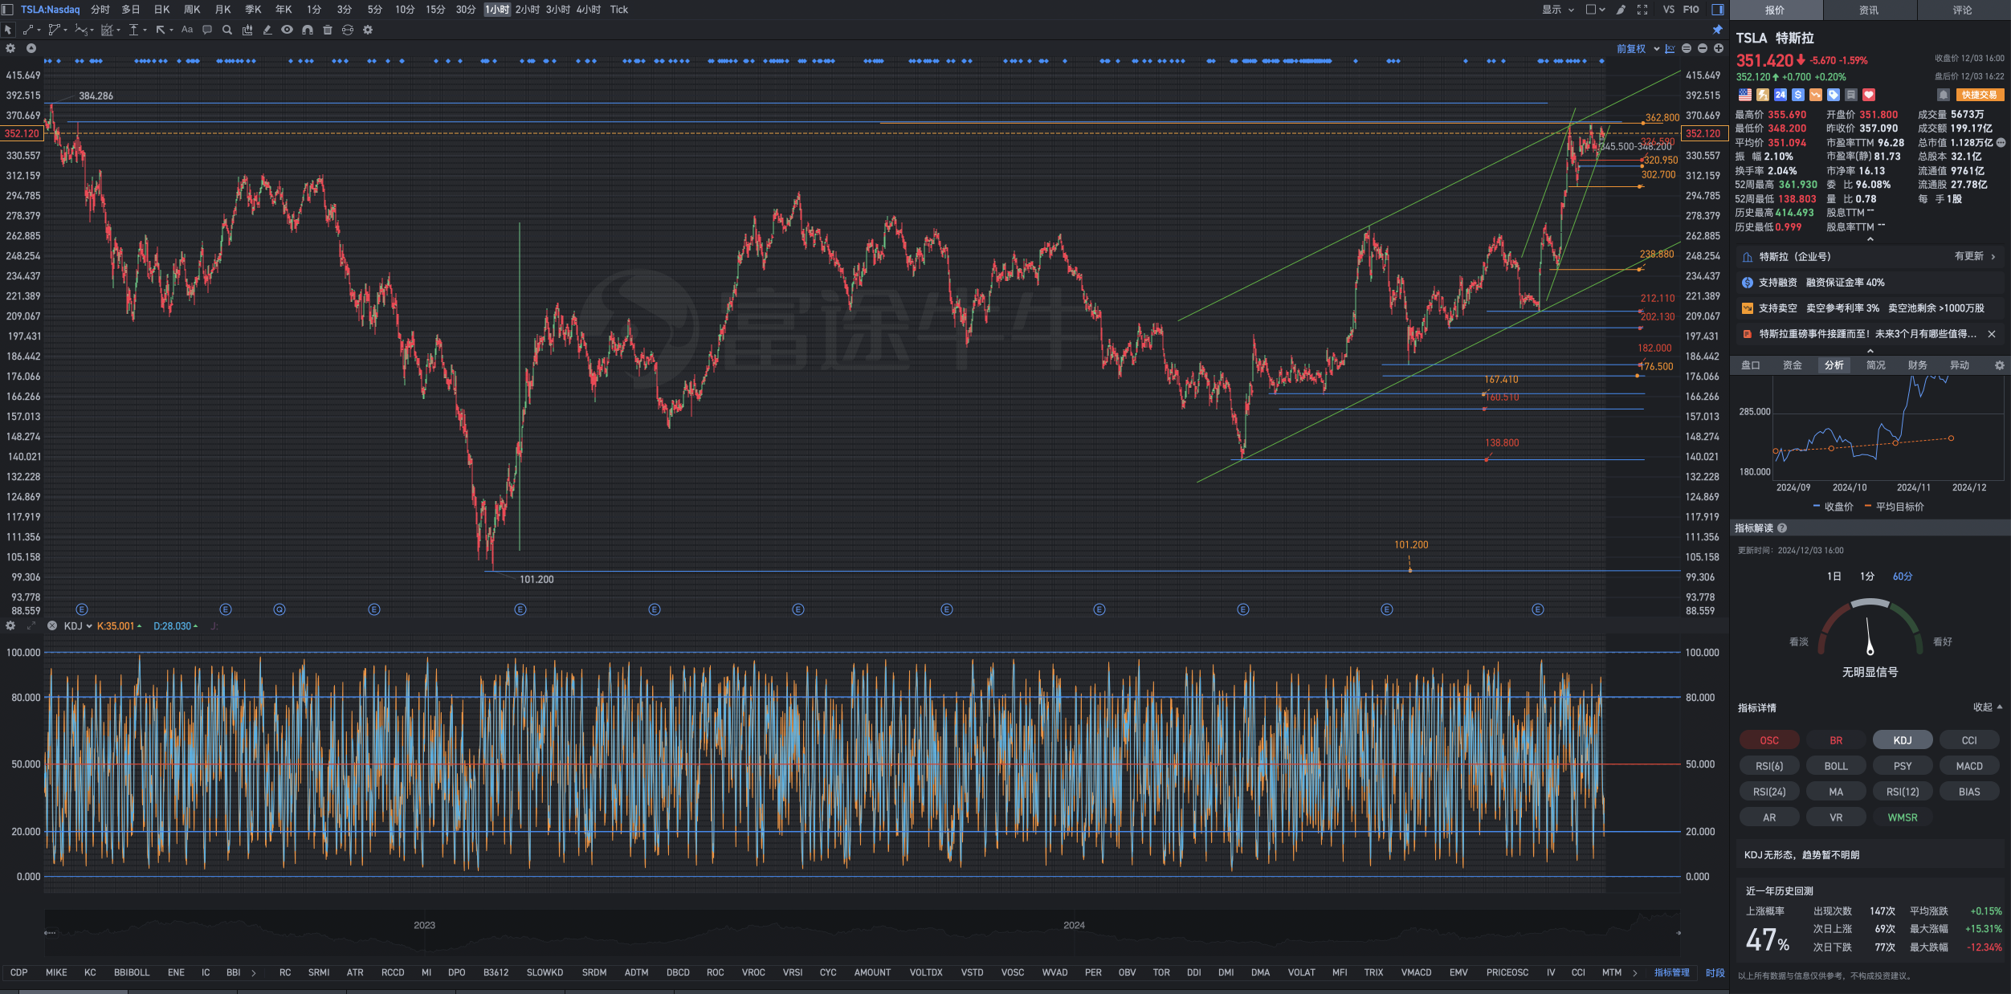
Task: Click the paintbrush skin icon
Action: 1621,10
